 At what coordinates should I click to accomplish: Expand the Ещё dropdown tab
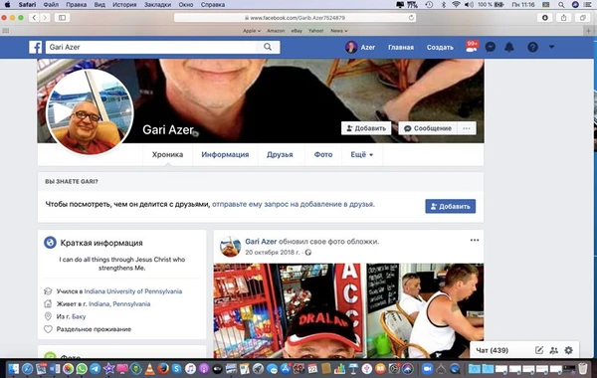pyautogui.click(x=362, y=154)
